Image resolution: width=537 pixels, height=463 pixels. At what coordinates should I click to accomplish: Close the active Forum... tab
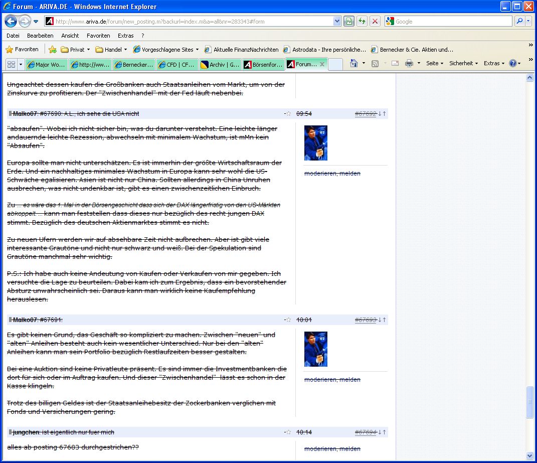(x=322, y=64)
